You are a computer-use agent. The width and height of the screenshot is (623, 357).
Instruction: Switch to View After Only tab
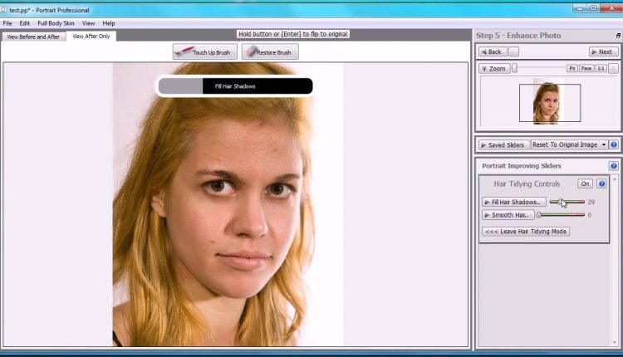tap(91, 37)
